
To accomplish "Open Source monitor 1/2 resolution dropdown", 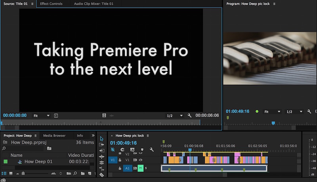I will coord(175,116).
